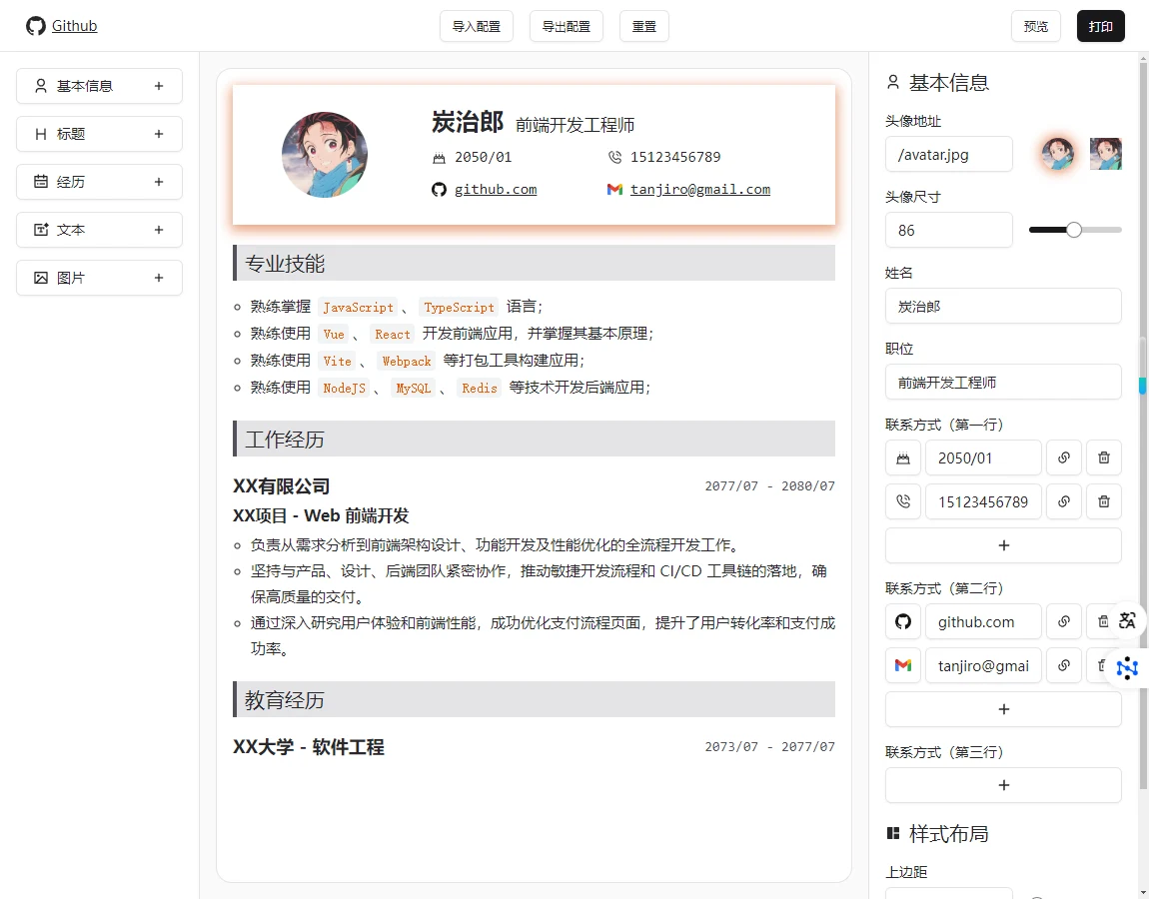Screen dimensions: 1149x899
Task: Click the link icon for 2050/01 row
Action: tap(1064, 457)
